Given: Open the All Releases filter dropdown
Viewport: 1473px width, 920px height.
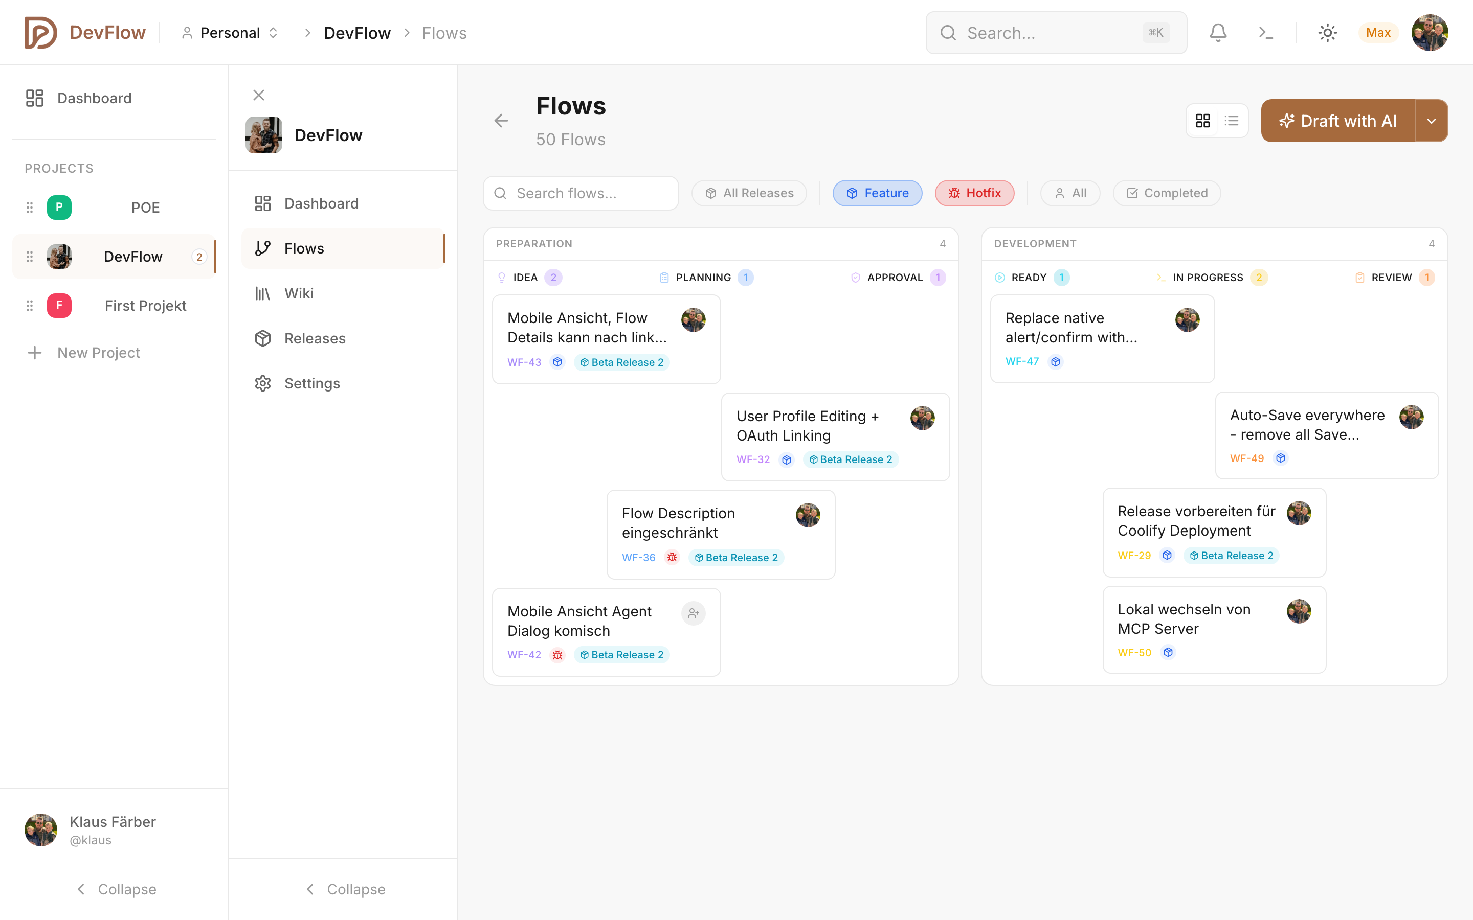Looking at the screenshot, I should [x=749, y=193].
